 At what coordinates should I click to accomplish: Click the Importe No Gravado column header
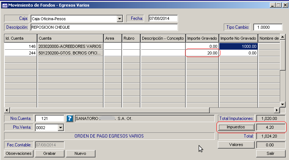click(x=238, y=38)
